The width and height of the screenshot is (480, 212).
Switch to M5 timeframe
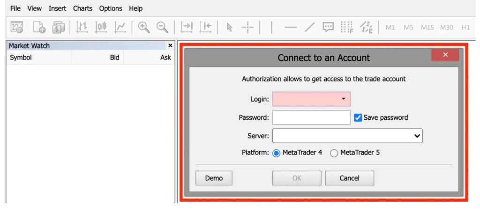point(408,28)
